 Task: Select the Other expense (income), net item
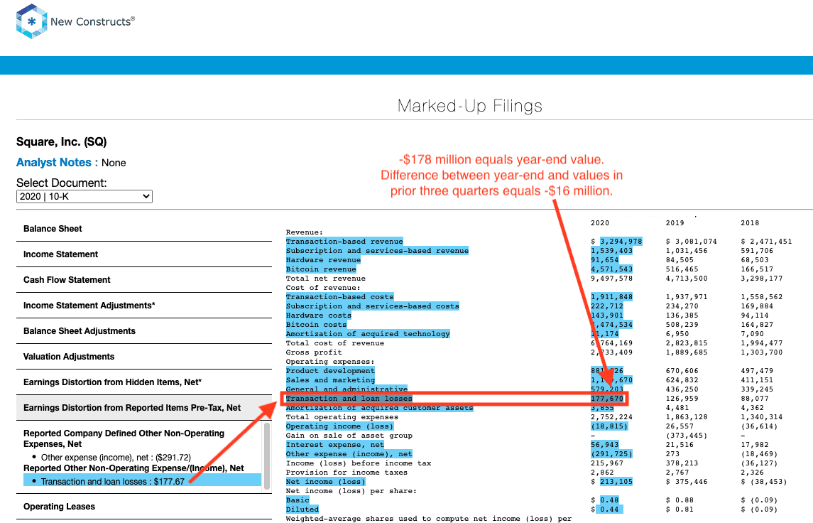click(116, 458)
